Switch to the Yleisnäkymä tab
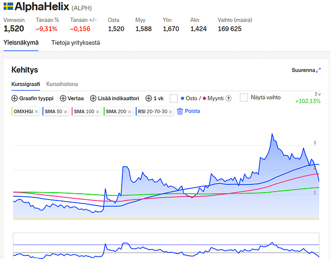 click(x=21, y=42)
